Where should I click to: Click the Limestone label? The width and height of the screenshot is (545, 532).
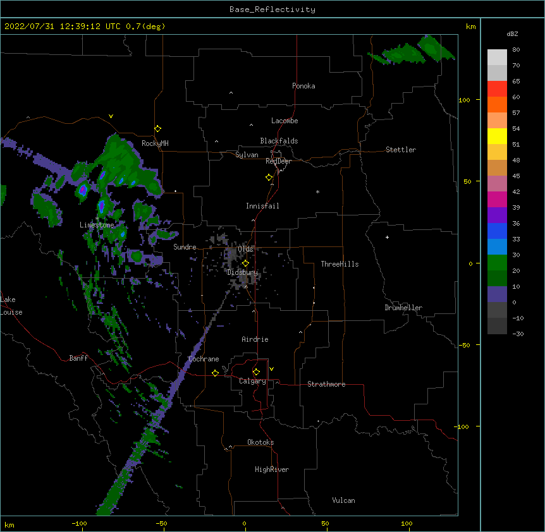coord(97,225)
